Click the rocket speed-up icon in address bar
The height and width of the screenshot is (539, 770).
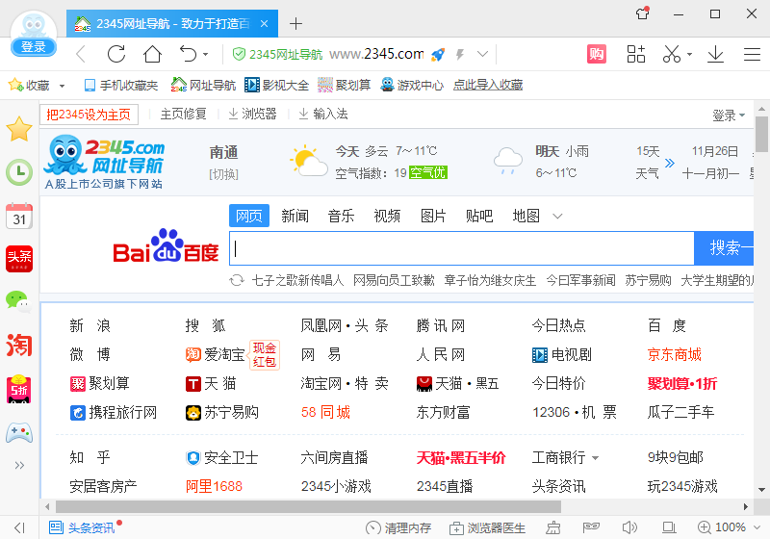[x=438, y=55]
